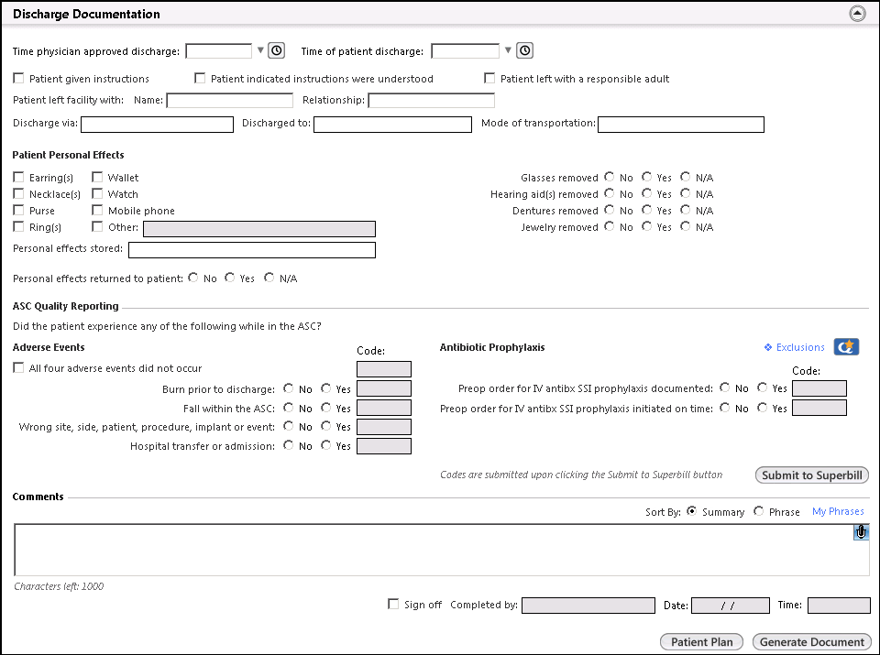Check Patient indicated instructions were understood

tap(200, 78)
